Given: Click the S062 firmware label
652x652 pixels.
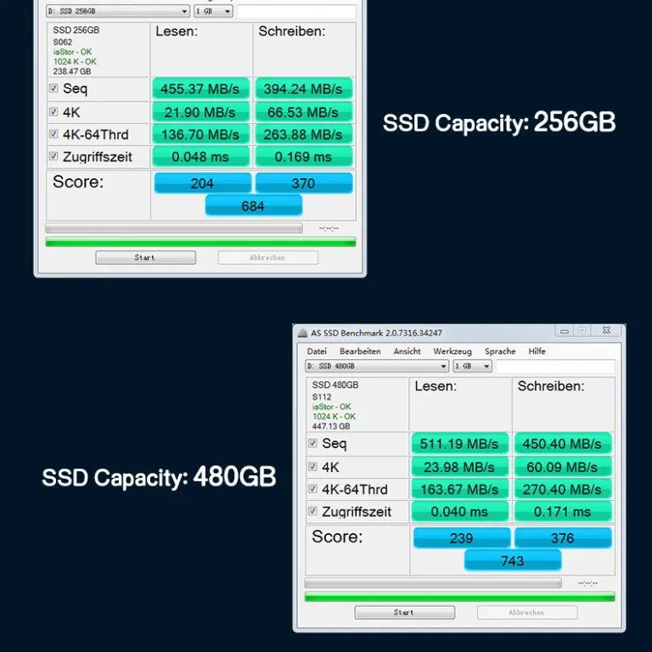Looking at the screenshot, I should tap(62, 42).
